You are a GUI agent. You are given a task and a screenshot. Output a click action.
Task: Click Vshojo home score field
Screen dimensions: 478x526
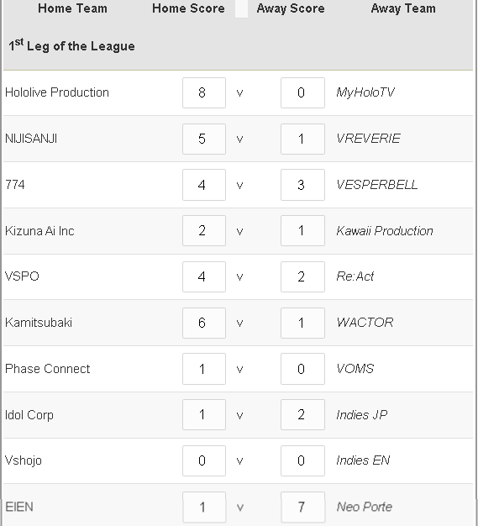point(204,461)
